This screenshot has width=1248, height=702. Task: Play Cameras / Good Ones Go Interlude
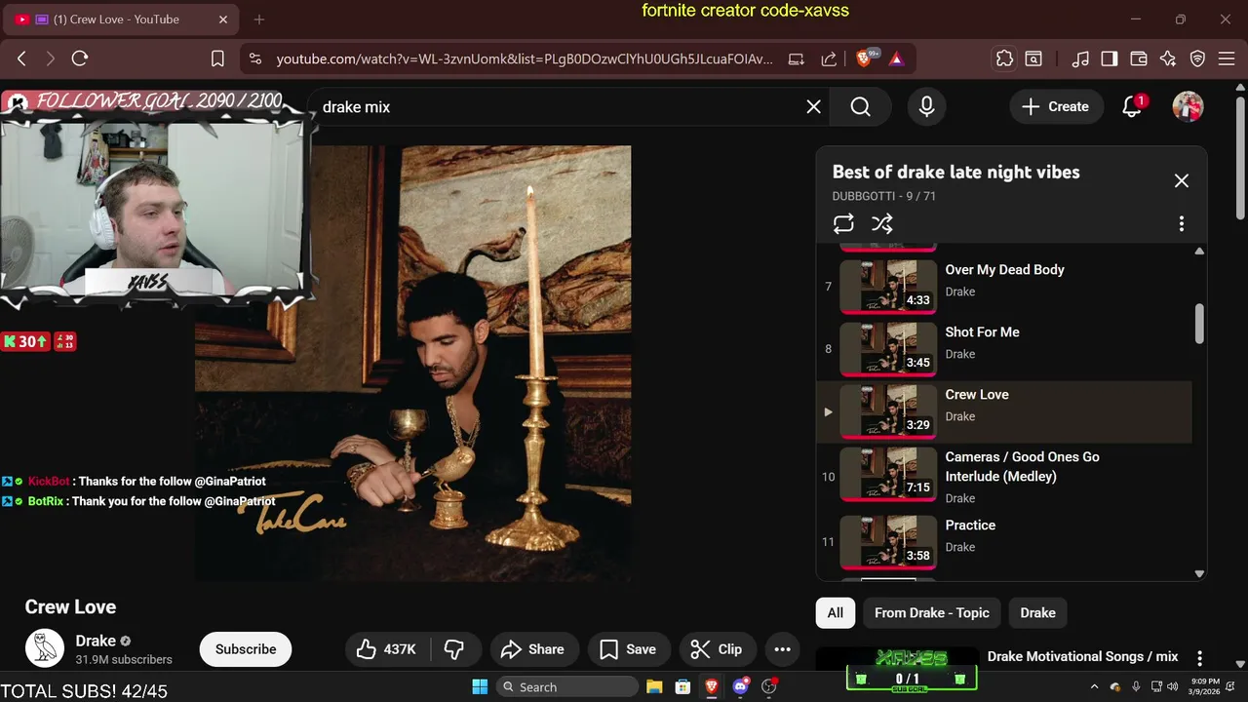pyautogui.click(x=1004, y=477)
